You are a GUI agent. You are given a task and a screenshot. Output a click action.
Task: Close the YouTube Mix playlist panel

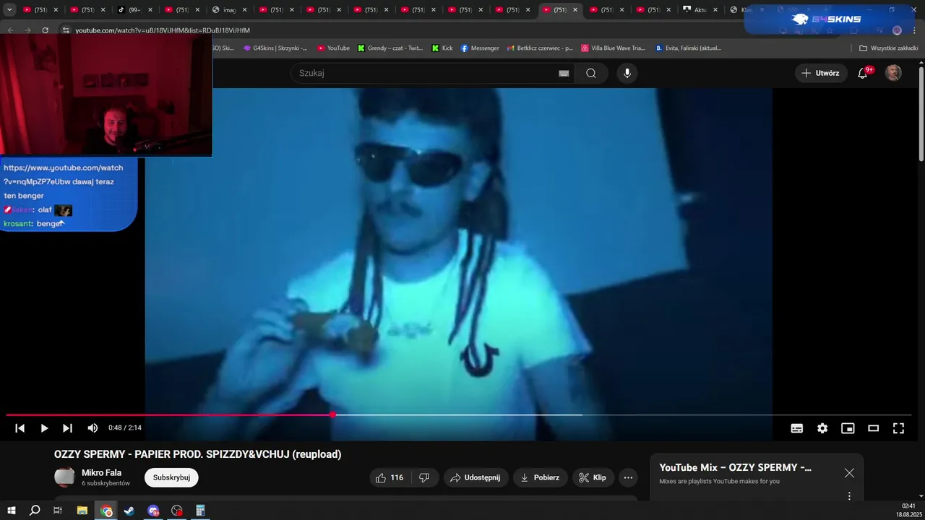(x=849, y=473)
